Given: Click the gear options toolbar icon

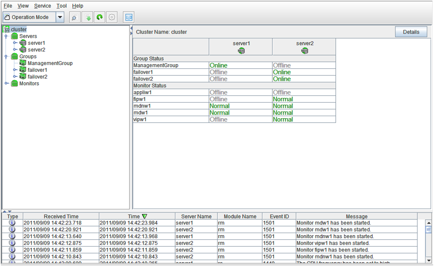Looking at the screenshot, I should (x=112, y=17).
